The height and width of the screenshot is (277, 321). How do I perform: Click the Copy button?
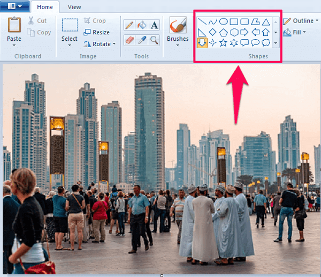pos(39,32)
